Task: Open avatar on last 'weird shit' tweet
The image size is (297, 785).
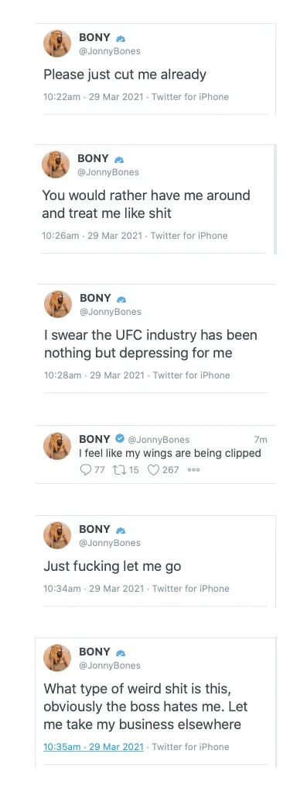Action: [57, 657]
